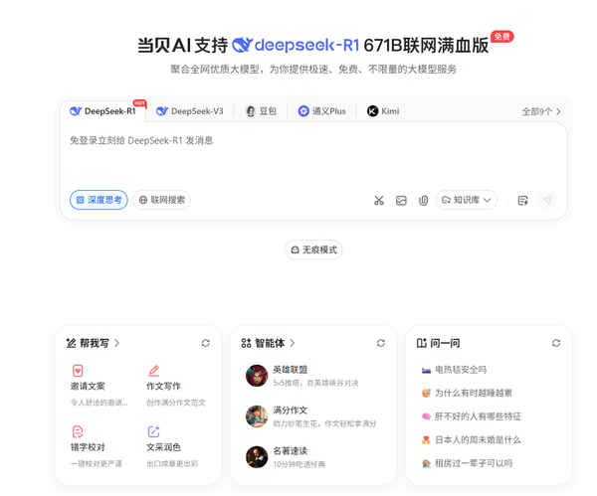Enable 无痕模式 incognito mode
This screenshot has width=597, height=496.
click(x=313, y=249)
